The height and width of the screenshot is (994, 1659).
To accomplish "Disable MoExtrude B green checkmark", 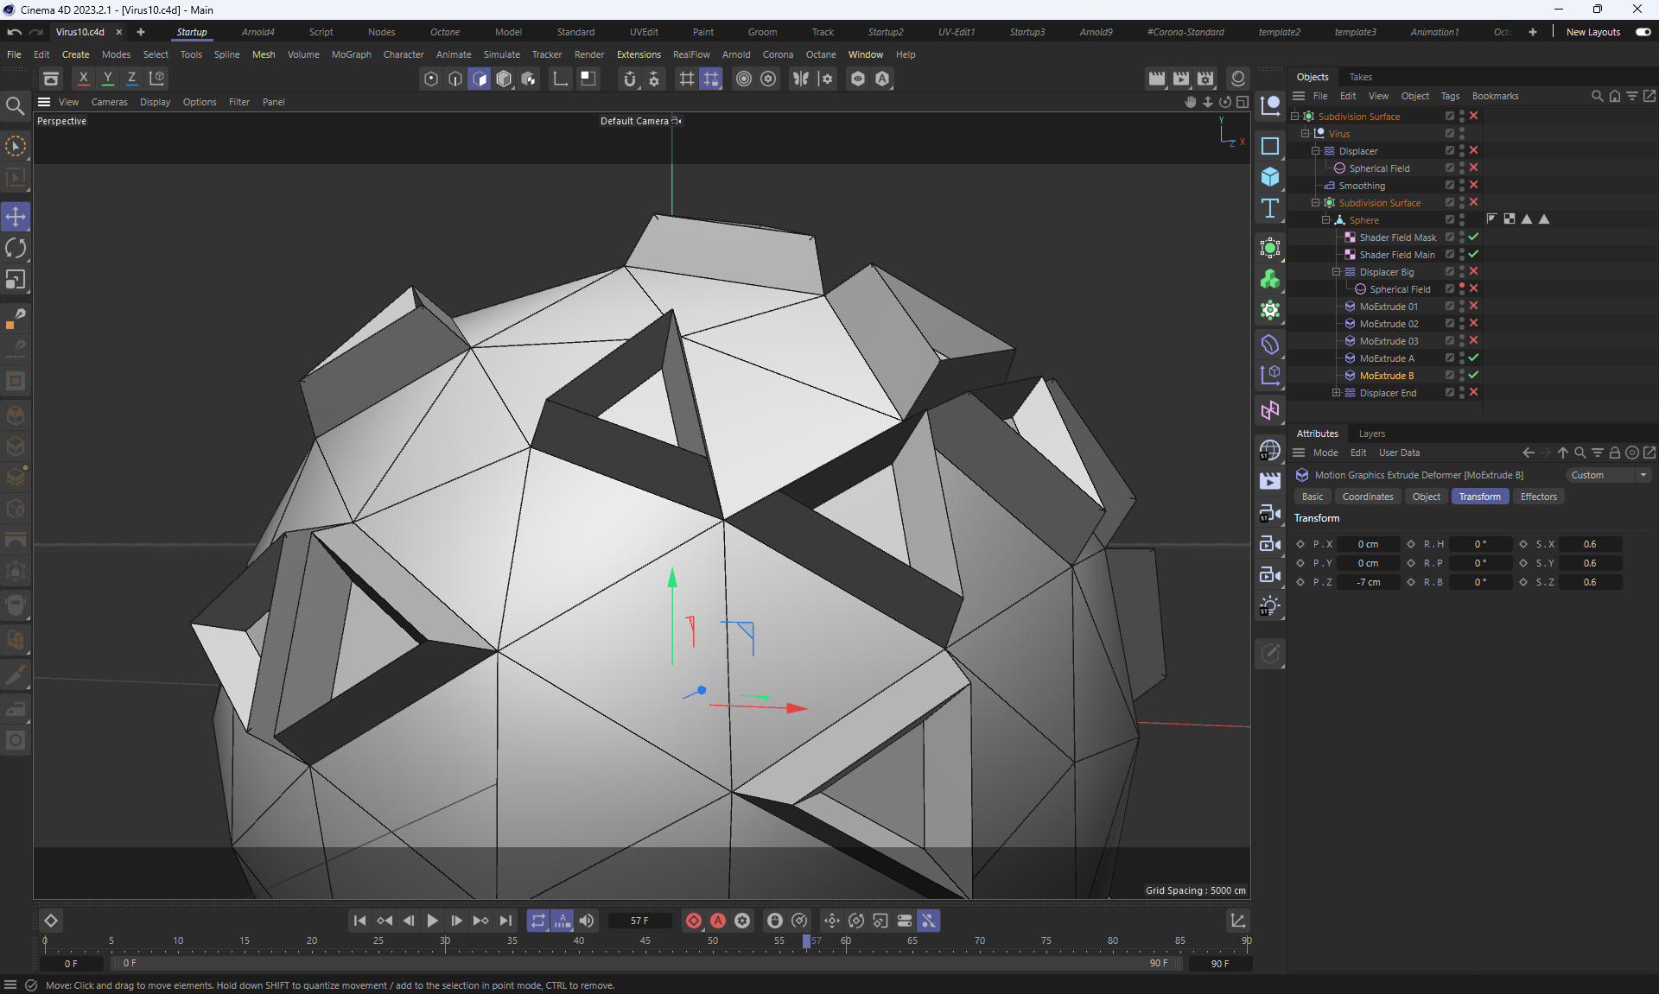I will 1473,375.
